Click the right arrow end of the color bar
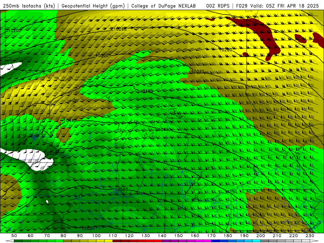 coord(314,241)
